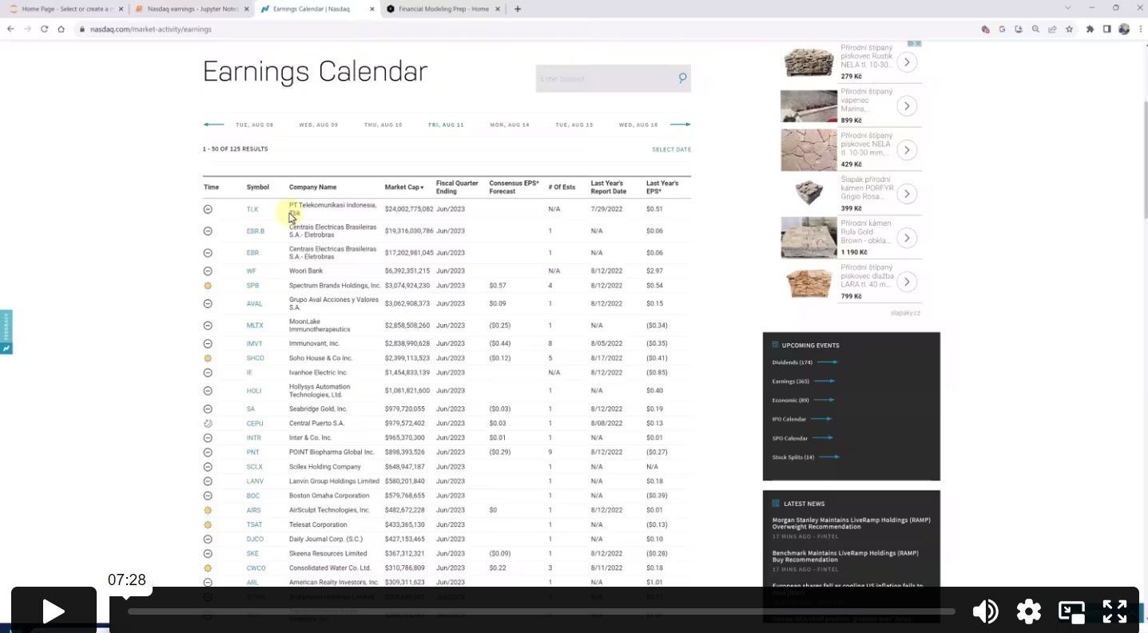Image resolution: width=1148 pixels, height=633 pixels.
Task: Select Tue, Aug 08 date tab
Action: tap(254, 125)
